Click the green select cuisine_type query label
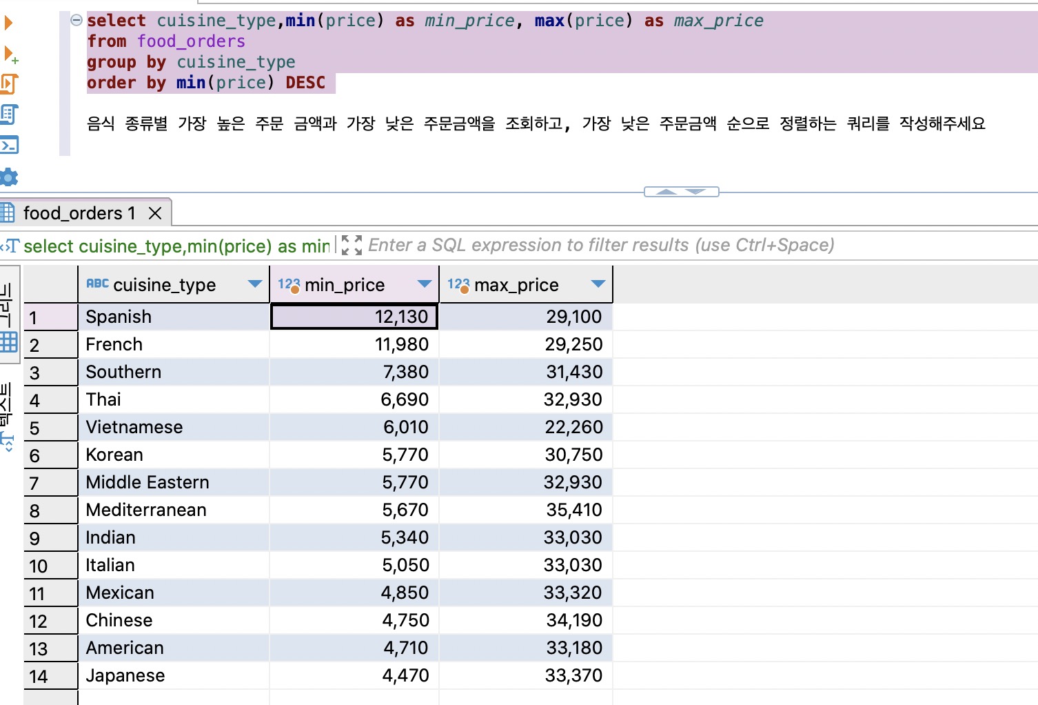 coord(176,246)
